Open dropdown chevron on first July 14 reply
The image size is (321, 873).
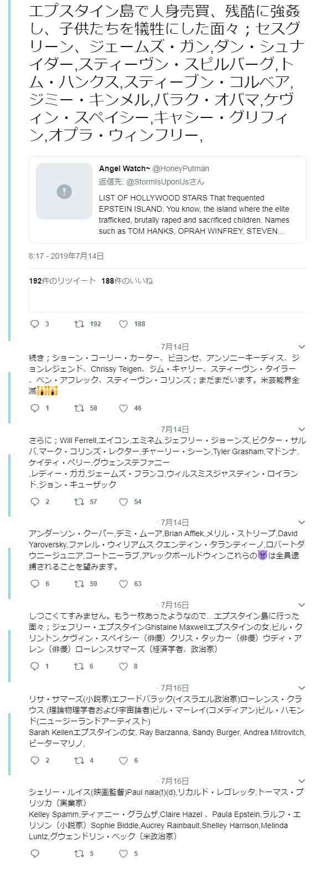302,347
